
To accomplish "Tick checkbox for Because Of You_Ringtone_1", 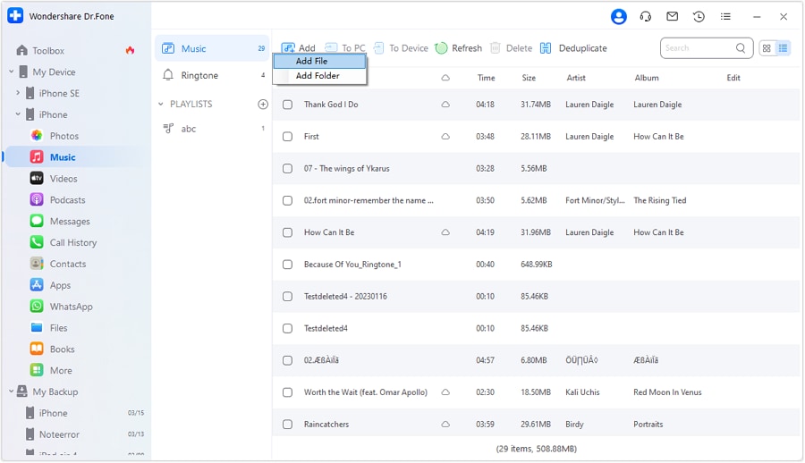I will click(x=287, y=265).
